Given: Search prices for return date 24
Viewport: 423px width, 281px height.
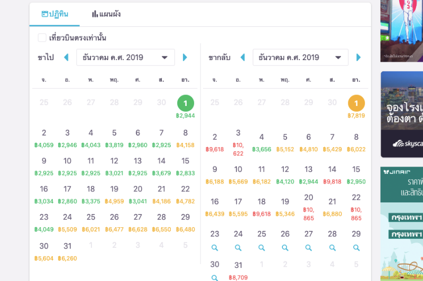Looking at the screenshot, I should (x=238, y=248).
